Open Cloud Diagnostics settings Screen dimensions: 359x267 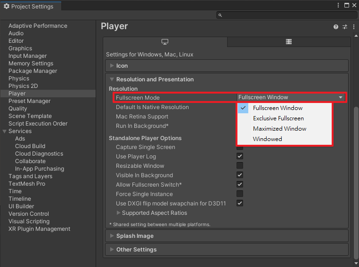click(39, 154)
